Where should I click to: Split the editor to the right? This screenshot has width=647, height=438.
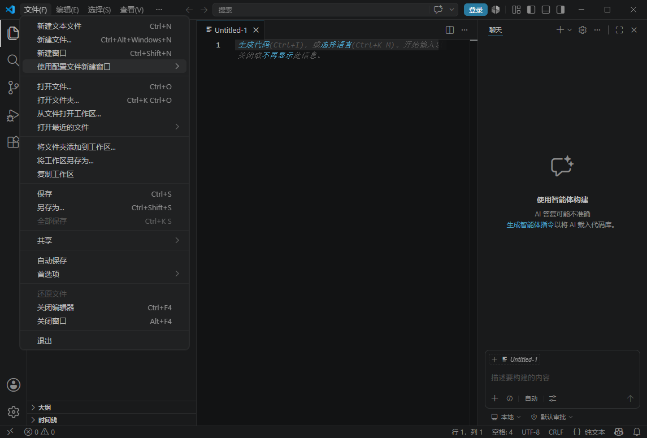click(x=450, y=30)
